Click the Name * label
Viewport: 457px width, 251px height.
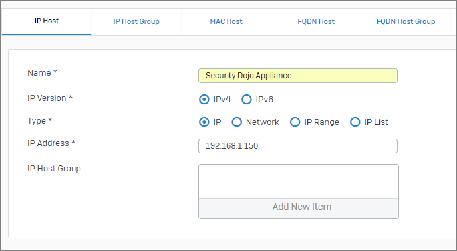pos(42,73)
